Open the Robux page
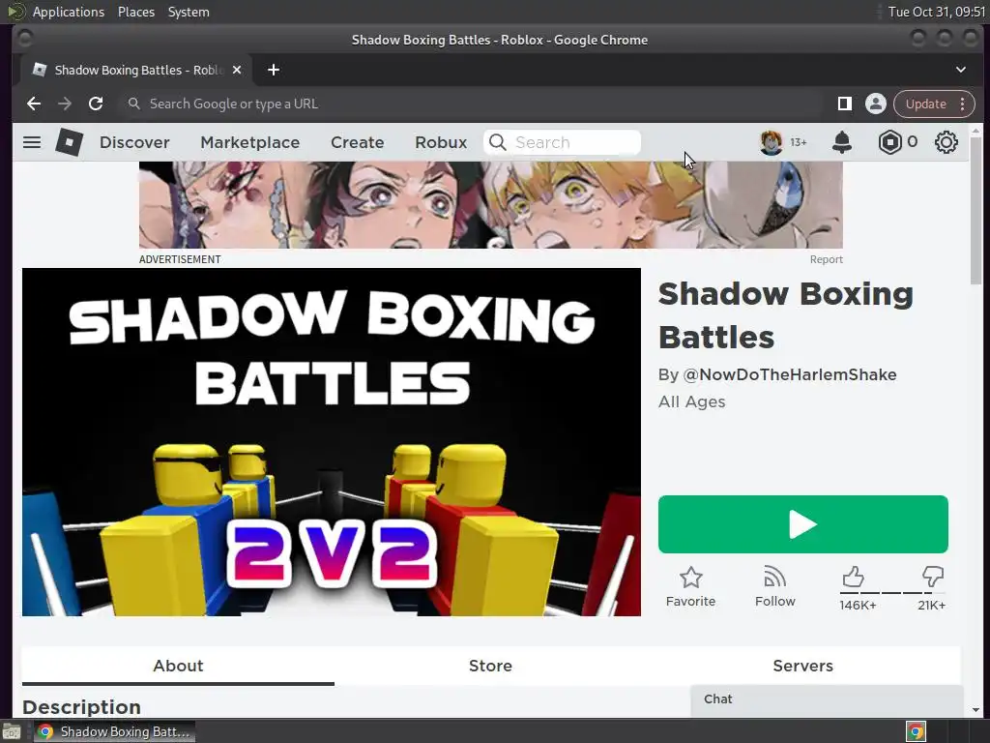Viewport: 990px width, 743px height. (x=441, y=142)
